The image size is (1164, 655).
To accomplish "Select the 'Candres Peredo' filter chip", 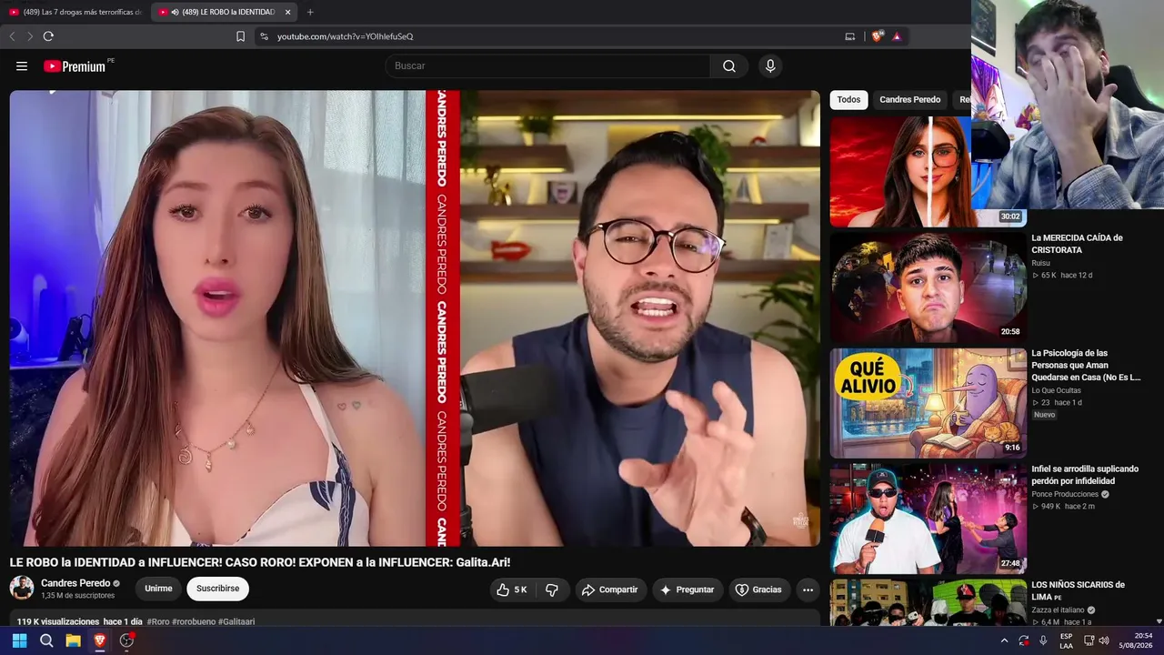I will click(x=909, y=100).
